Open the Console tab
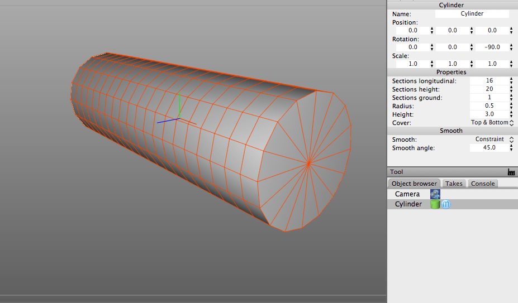518x303 pixels. click(x=483, y=184)
